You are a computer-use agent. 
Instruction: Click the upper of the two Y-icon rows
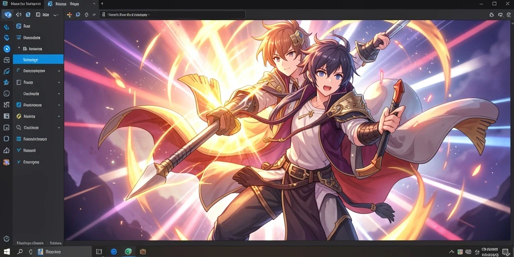pos(38,151)
